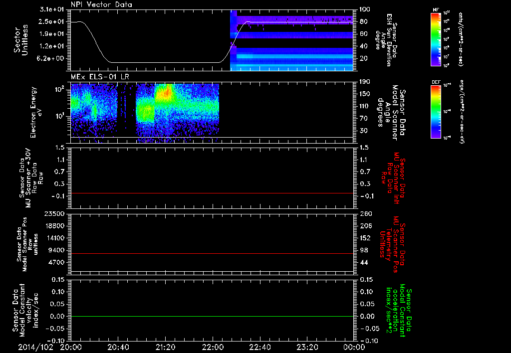Click the red Scanner Pos trace line
Screen dimensions: 511x353
(212, 253)
